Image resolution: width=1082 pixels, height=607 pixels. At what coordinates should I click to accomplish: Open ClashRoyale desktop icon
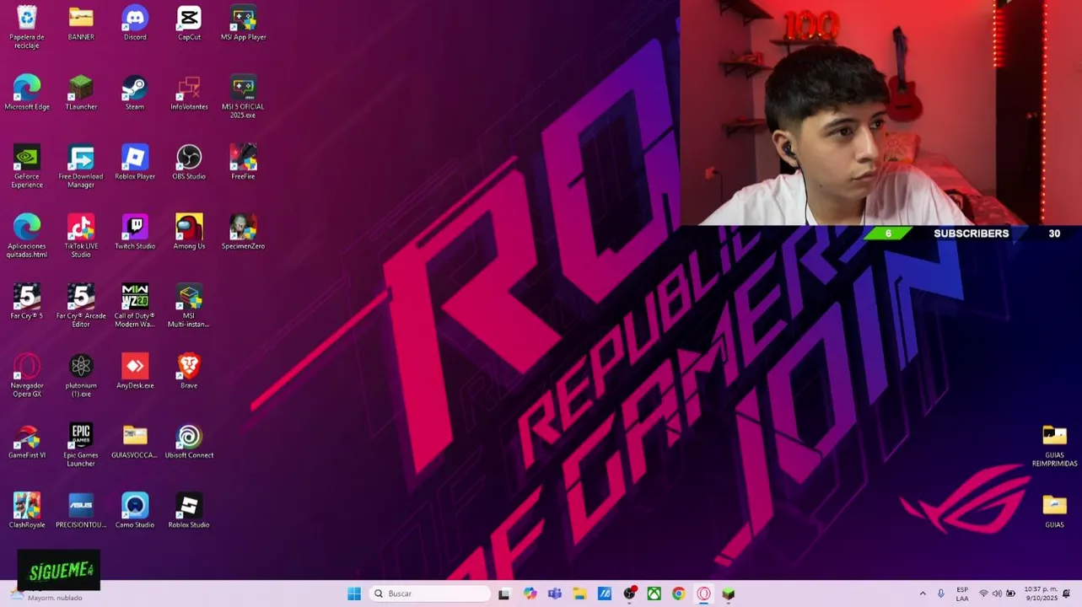coord(27,511)
